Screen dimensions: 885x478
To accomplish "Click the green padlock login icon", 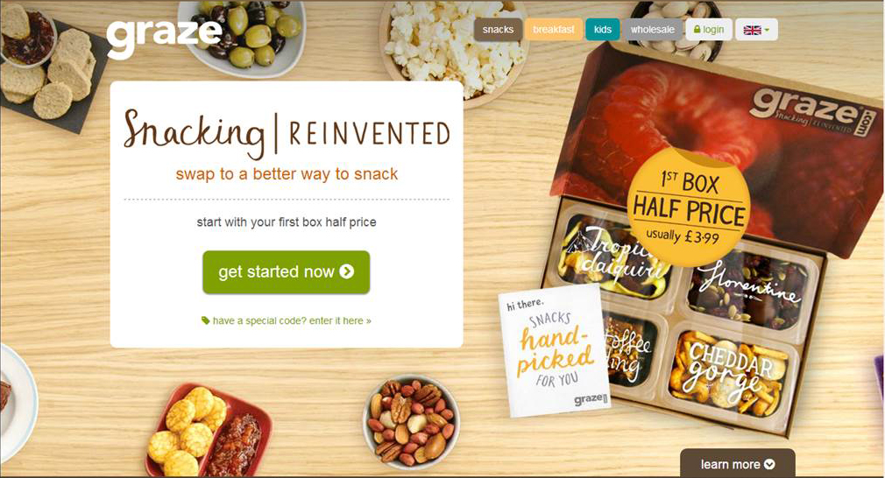I will [697, 29].
